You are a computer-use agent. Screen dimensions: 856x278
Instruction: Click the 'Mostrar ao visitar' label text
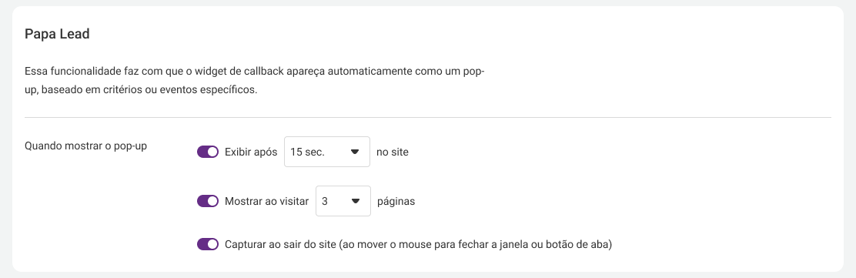tap(267, 201)
